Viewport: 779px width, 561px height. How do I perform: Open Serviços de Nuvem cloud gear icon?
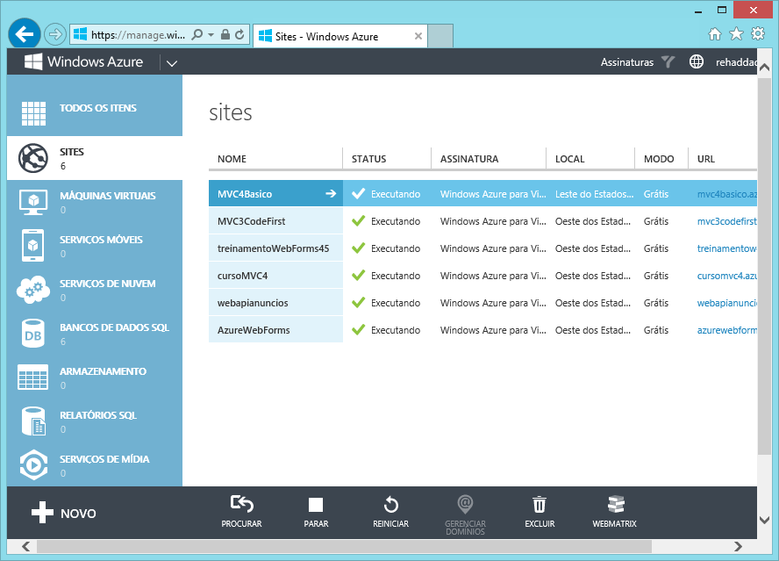[32, 290]
